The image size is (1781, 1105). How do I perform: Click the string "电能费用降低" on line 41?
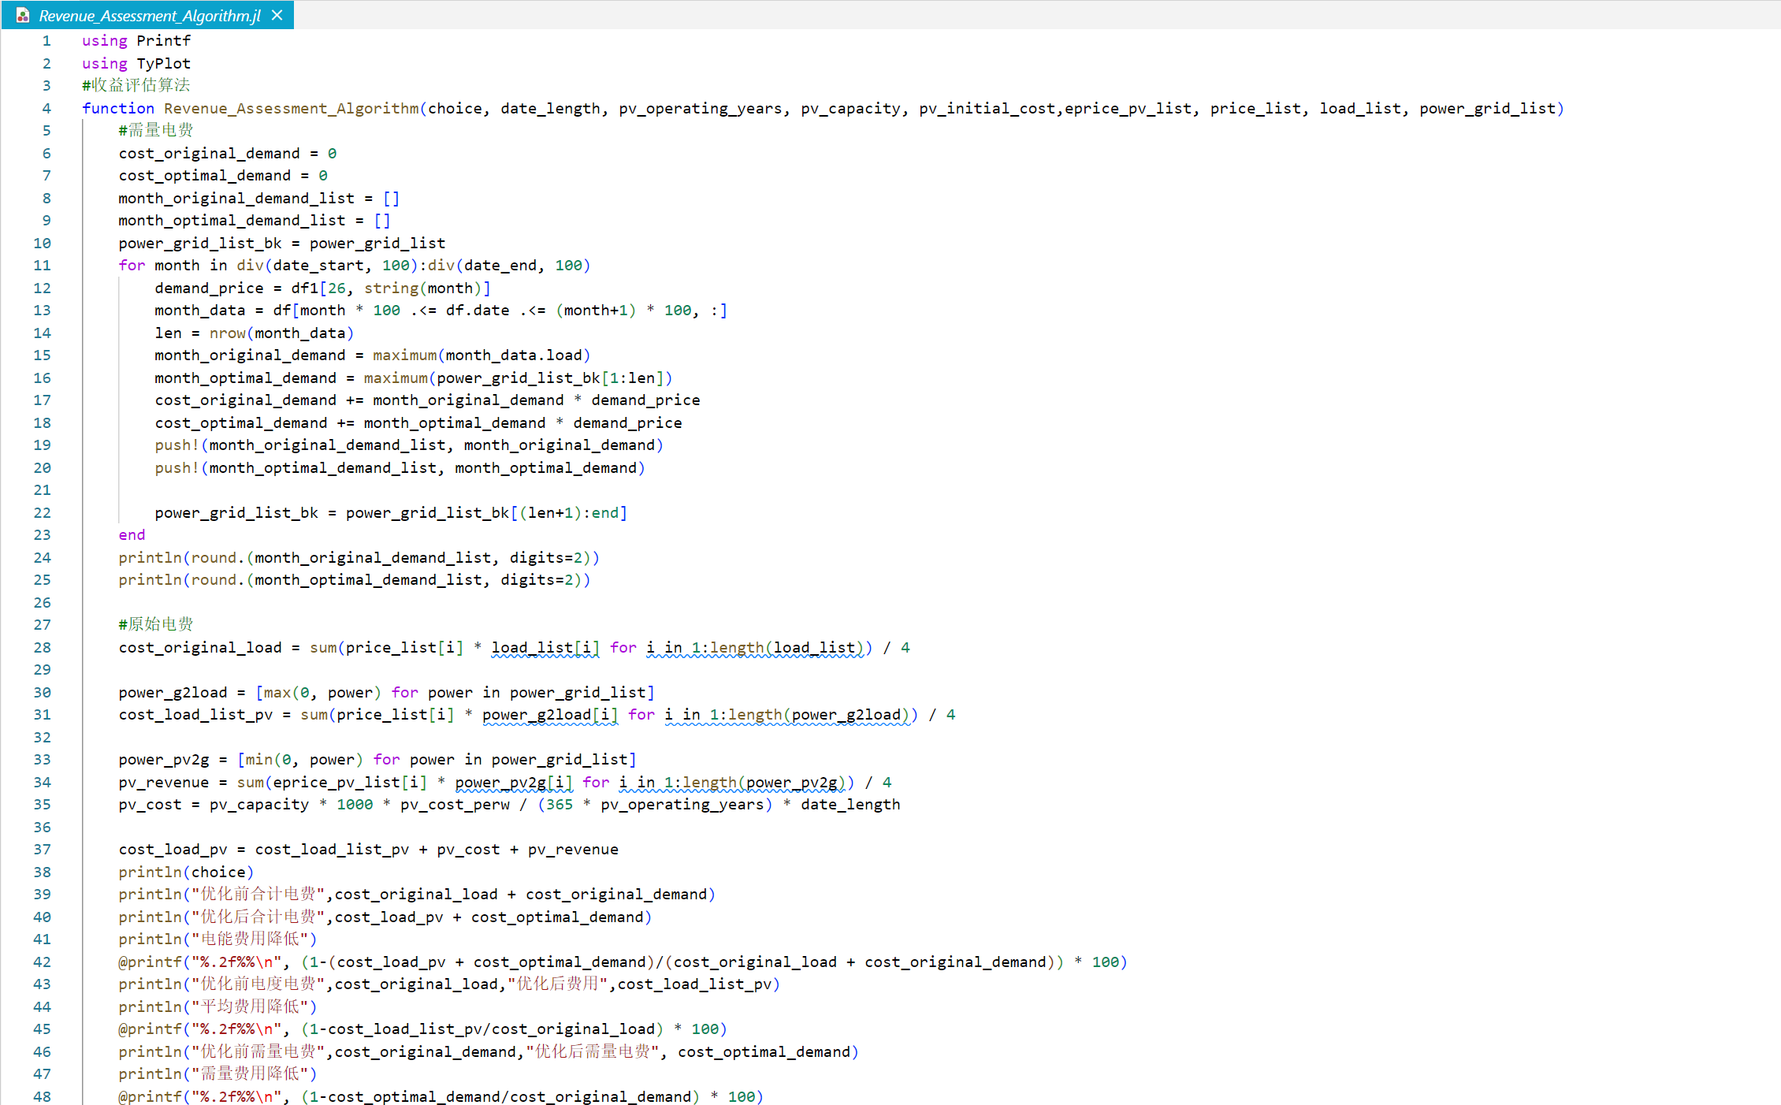(249, 939)
